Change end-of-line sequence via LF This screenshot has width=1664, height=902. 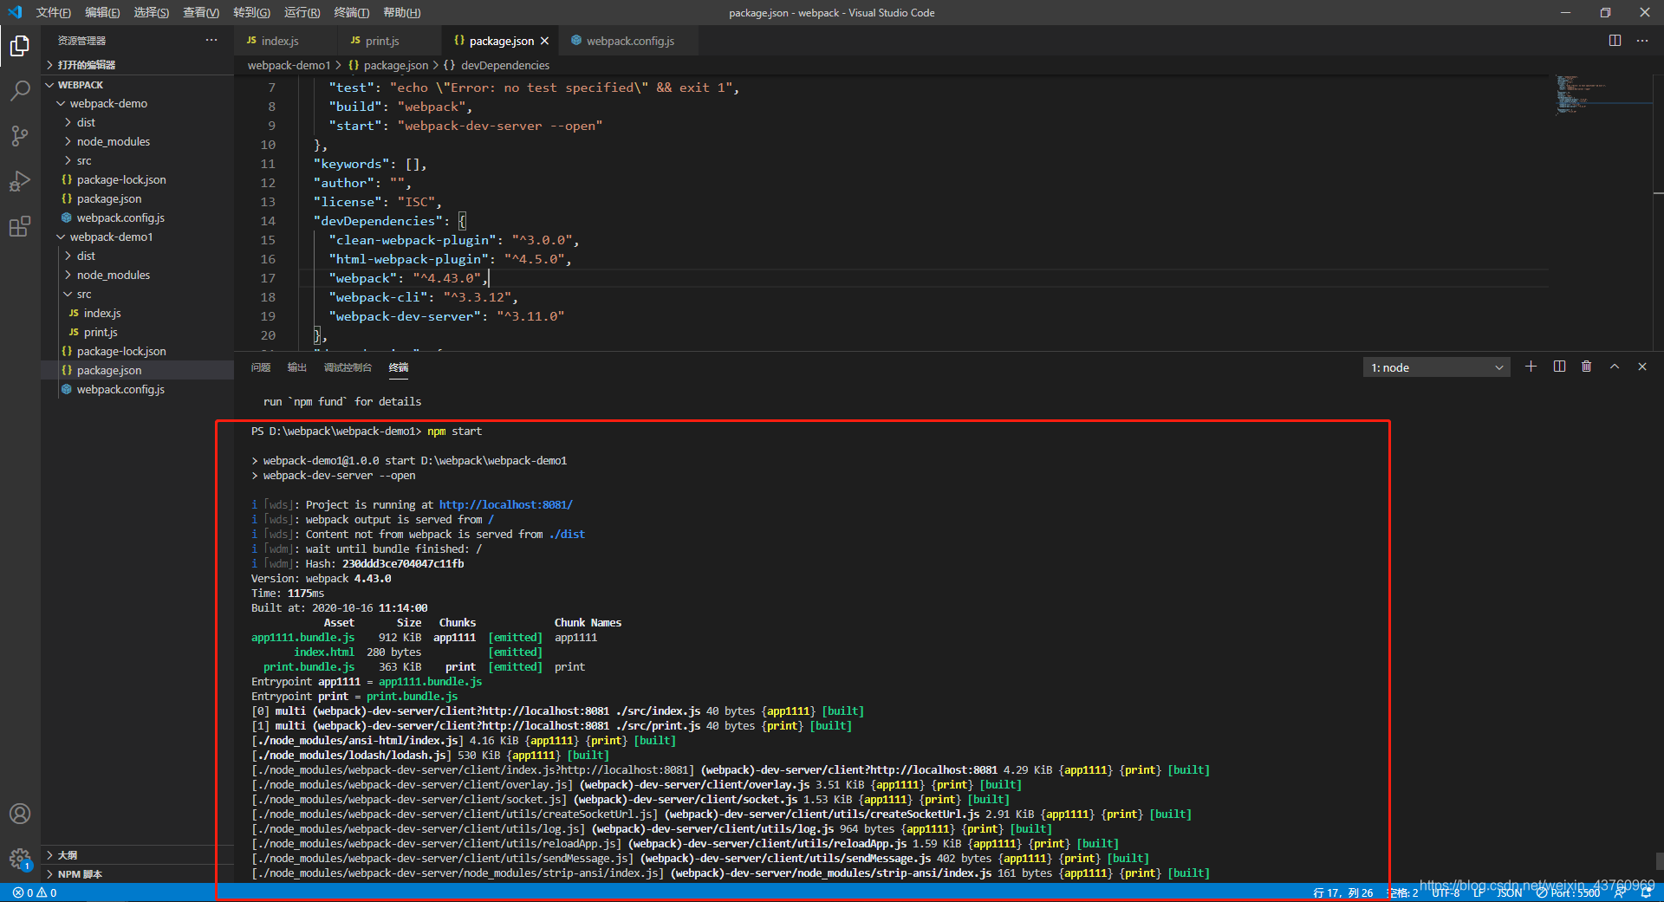pos(1479,892)
